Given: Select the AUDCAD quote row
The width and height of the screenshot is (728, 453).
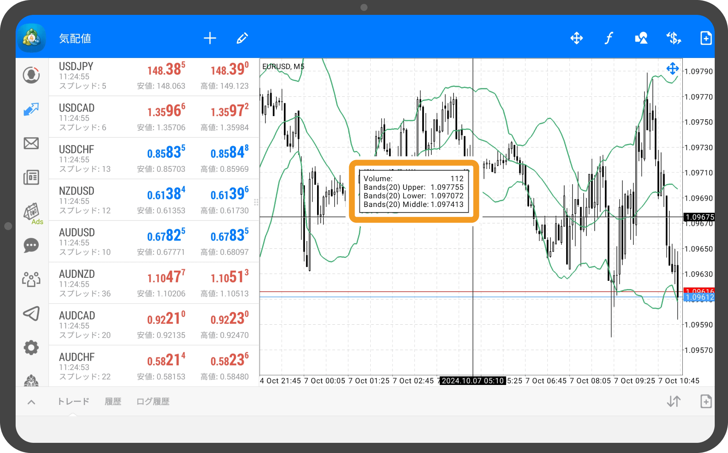Looking at the screenshot, I should (154, 325).
